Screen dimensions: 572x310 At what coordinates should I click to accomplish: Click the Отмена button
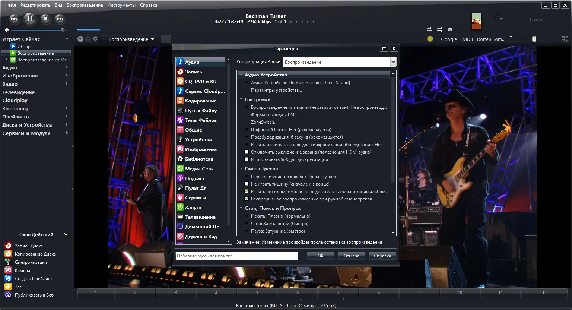coord(352,256)
